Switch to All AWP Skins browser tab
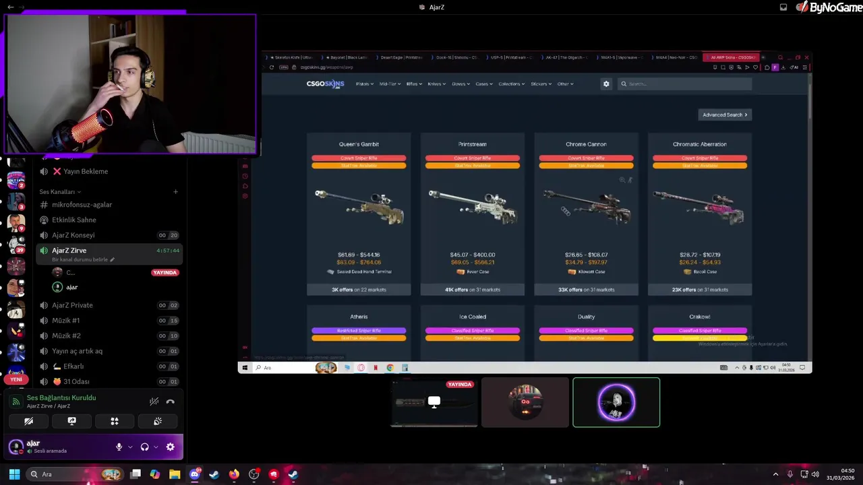 coord(732,58)
